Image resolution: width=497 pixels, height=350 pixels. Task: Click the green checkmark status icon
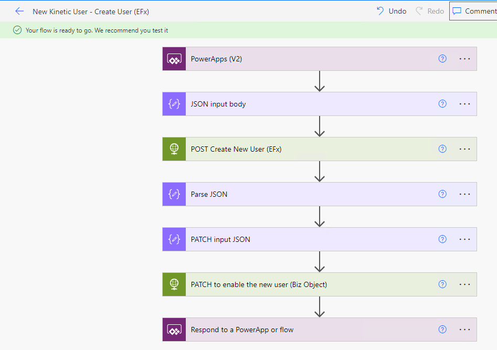click(17, 30)
